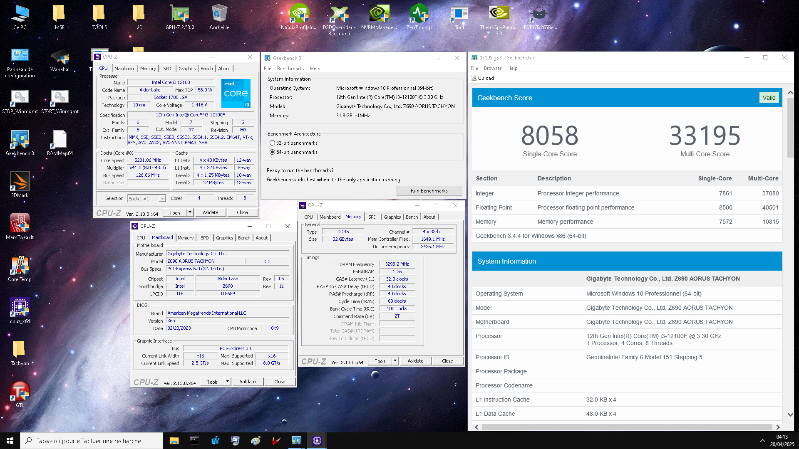The image size is (799, 449).
Task: Open the Corbeille recycle bin
Action: click(219, 17)
